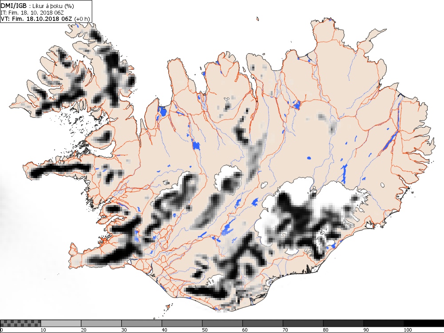
Task: Click the legend label '20'
Action: click(x=84, y=330)
